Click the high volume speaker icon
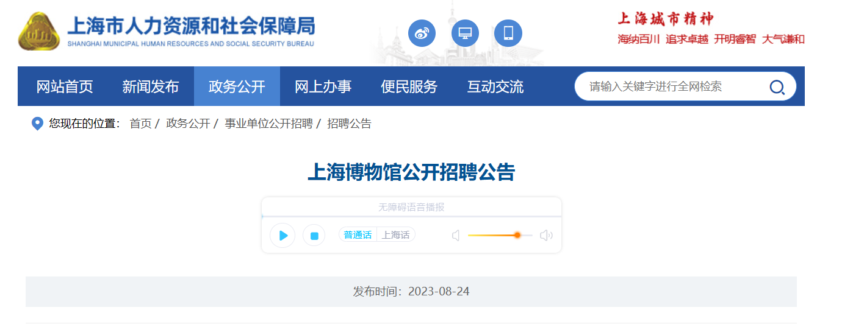This screenshot has width=853, height=324. pyautogui.click(x=546, y=235)
